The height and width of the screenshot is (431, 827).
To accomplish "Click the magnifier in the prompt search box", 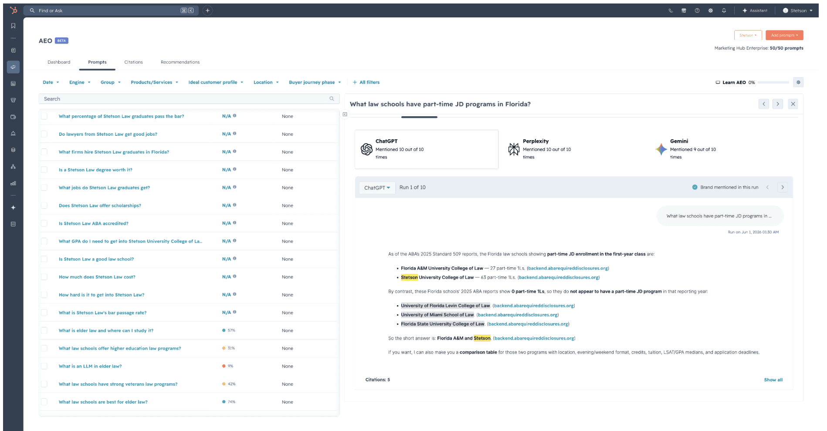I will point(332,99).
